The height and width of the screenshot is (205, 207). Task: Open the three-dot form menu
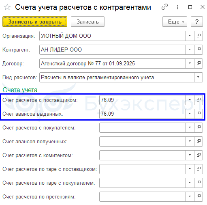click(x=177, y=7)
